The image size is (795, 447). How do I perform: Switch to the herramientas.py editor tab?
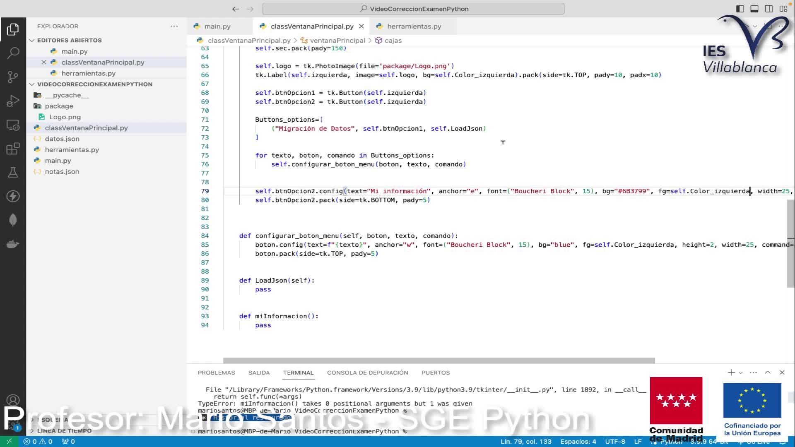[x=414, y=26]
